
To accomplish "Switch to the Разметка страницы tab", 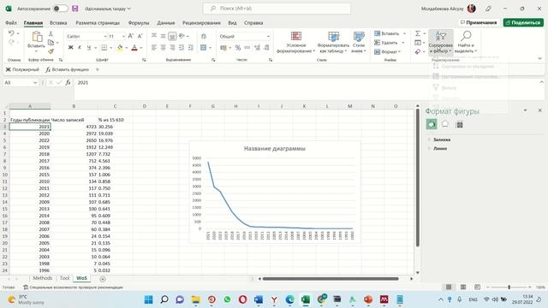I will click(98, 23).
